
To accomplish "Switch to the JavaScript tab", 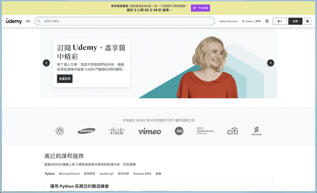I will (106, 174).
